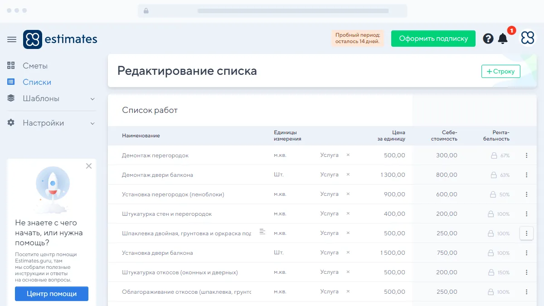
Task: Click the Оформить подписку button
Action: pos(433,39)
